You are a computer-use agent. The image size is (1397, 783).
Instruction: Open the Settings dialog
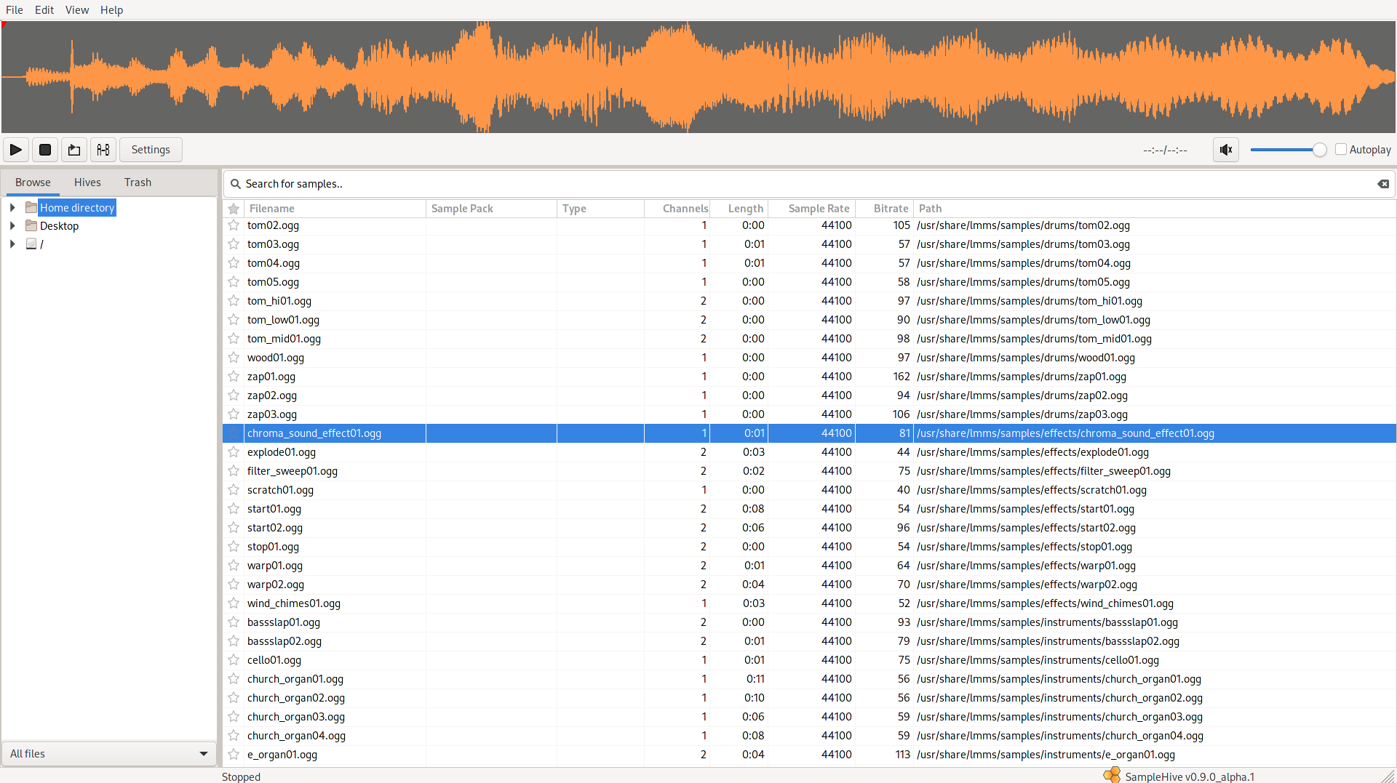point(150,149)
